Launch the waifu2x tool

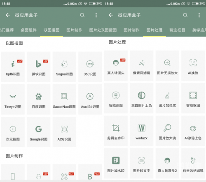tap(142, 131)
